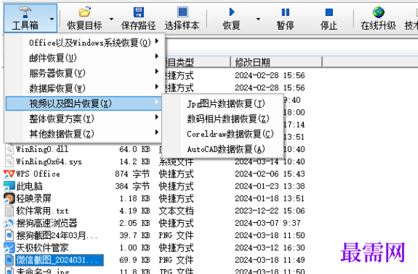The image size is (418, 274).
Task: Click date 2024-03-07 9:37
Action: tap(267, 223)
